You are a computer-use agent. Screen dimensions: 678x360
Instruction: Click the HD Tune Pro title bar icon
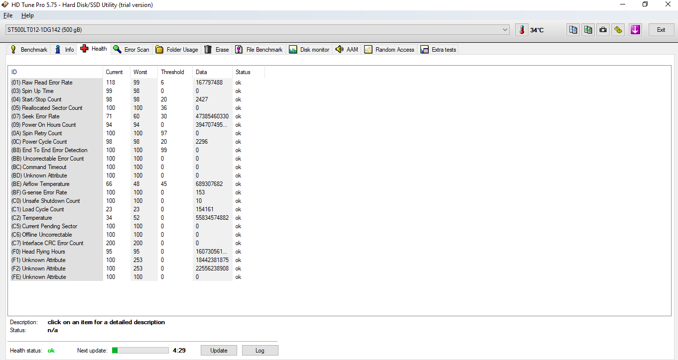point(5,4)
